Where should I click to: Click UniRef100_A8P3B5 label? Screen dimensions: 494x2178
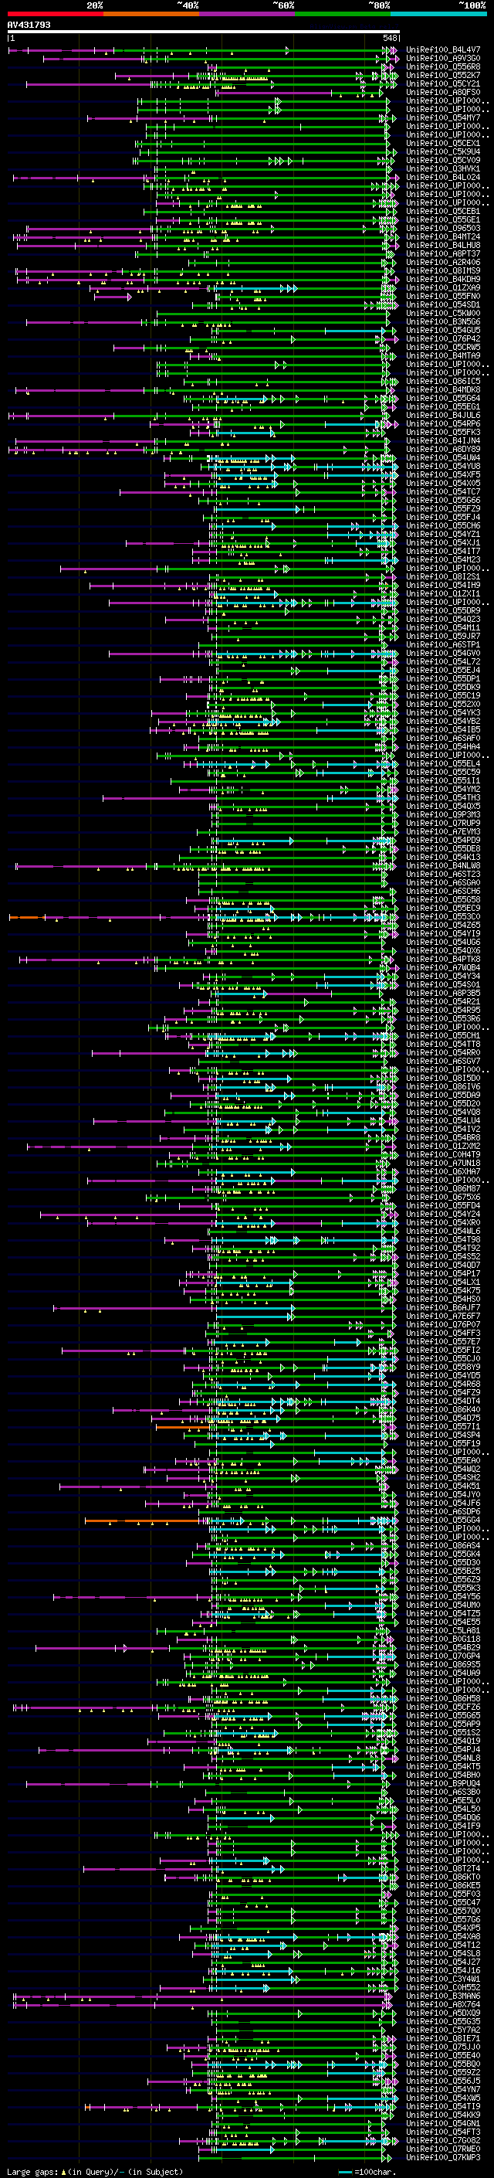(443, 994)
